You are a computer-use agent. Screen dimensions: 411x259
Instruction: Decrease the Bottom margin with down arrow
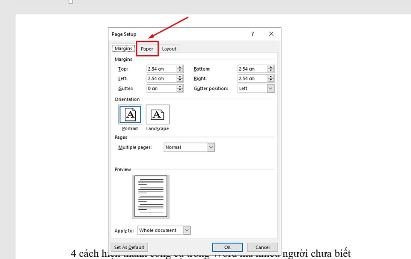tap(271, 71)
